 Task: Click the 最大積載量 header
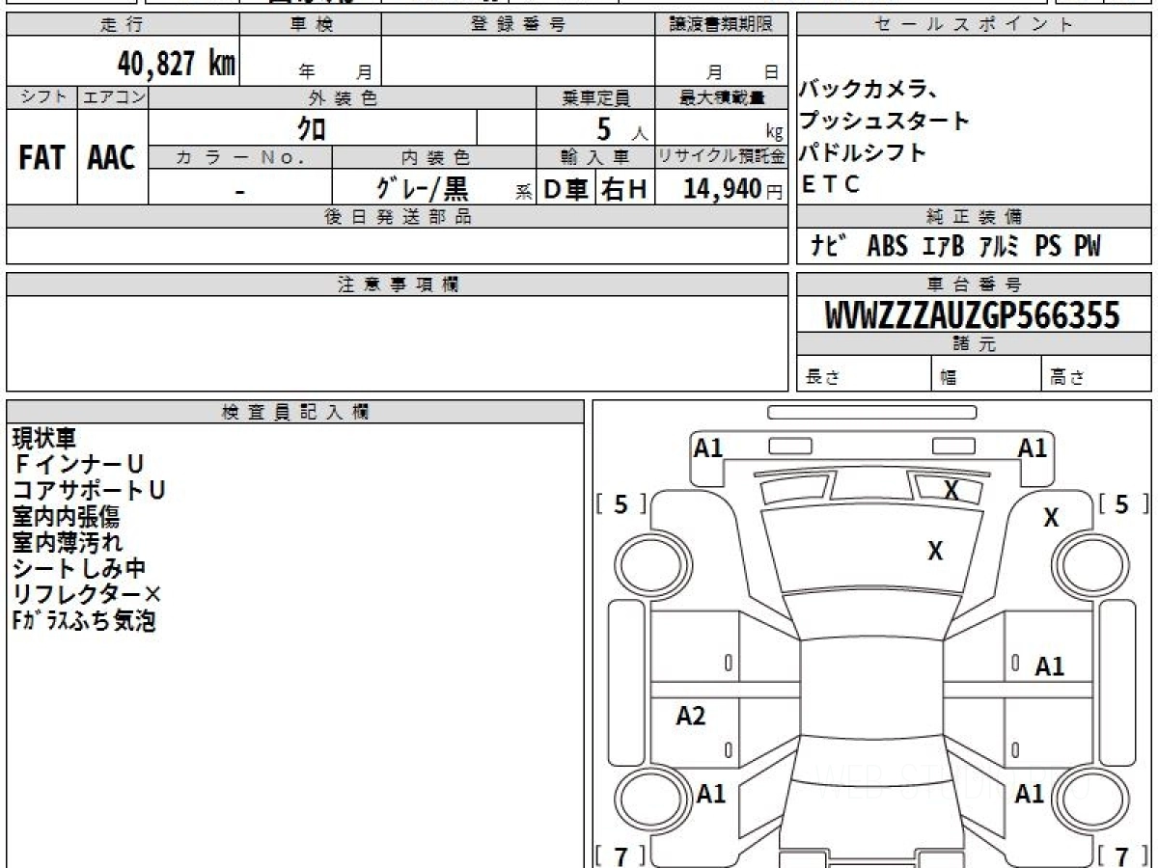point(722,97)
